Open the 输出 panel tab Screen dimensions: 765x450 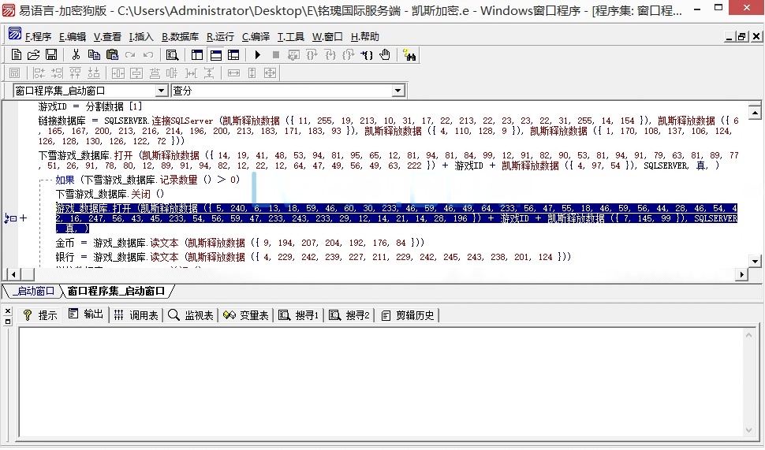point(86,314)
